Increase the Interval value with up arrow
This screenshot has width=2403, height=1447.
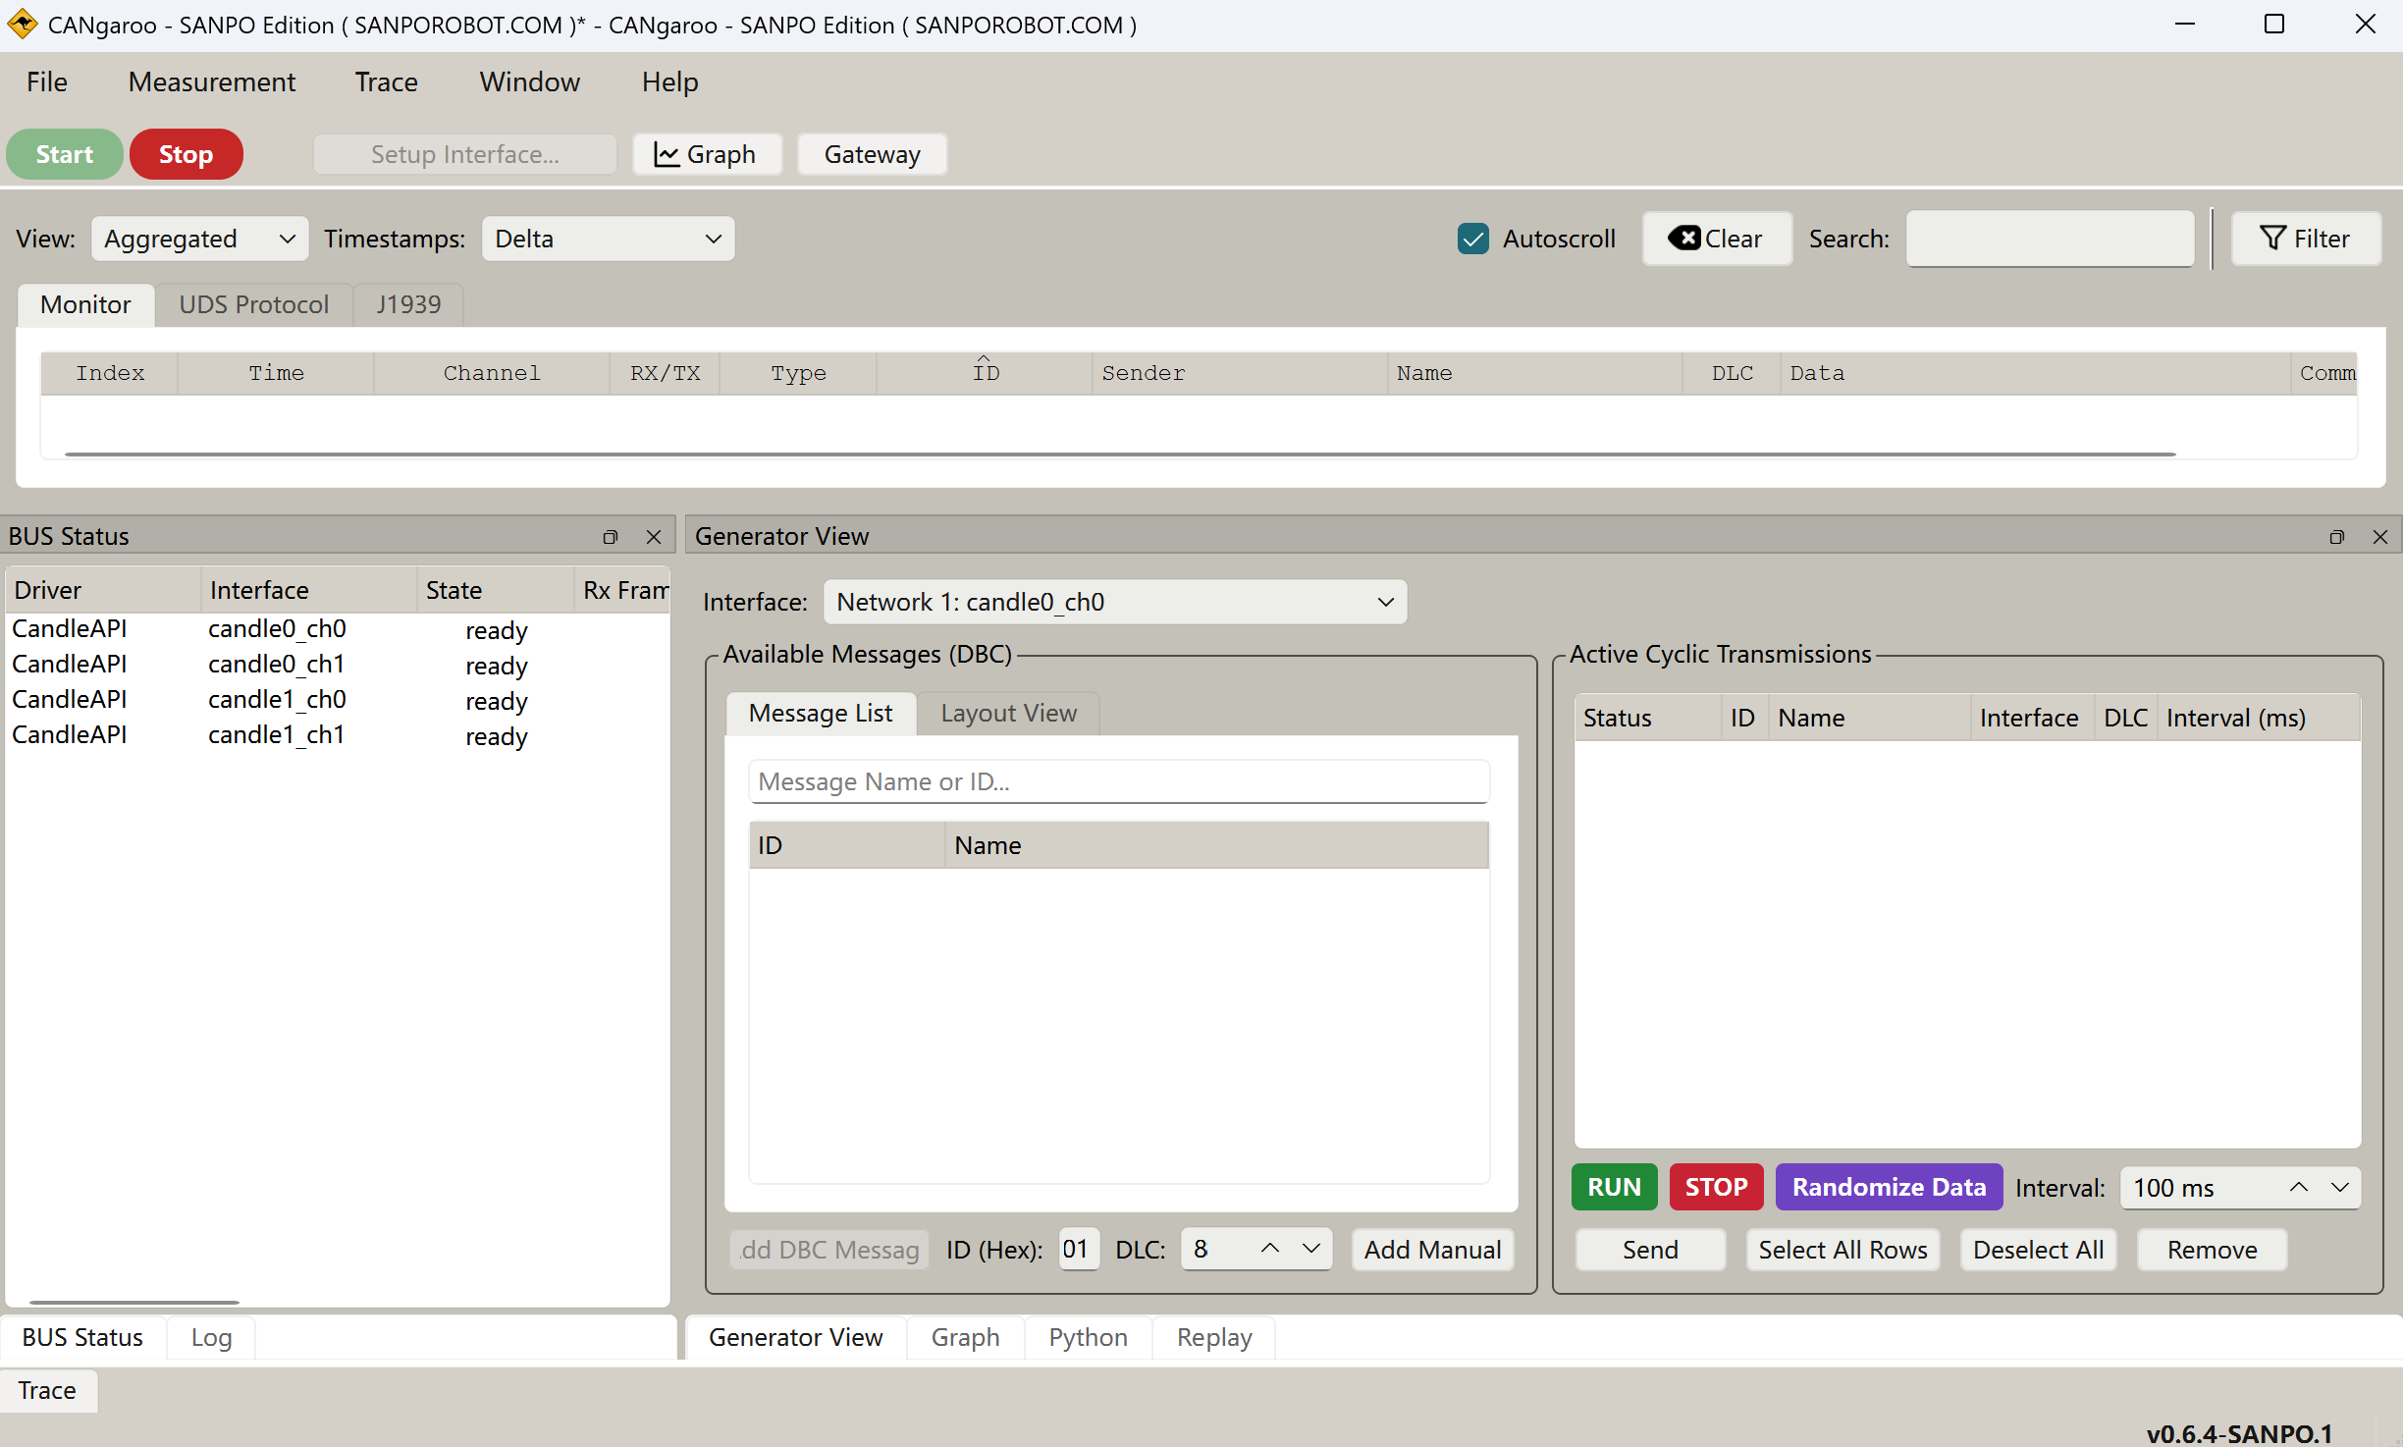click(2299, 1188)
